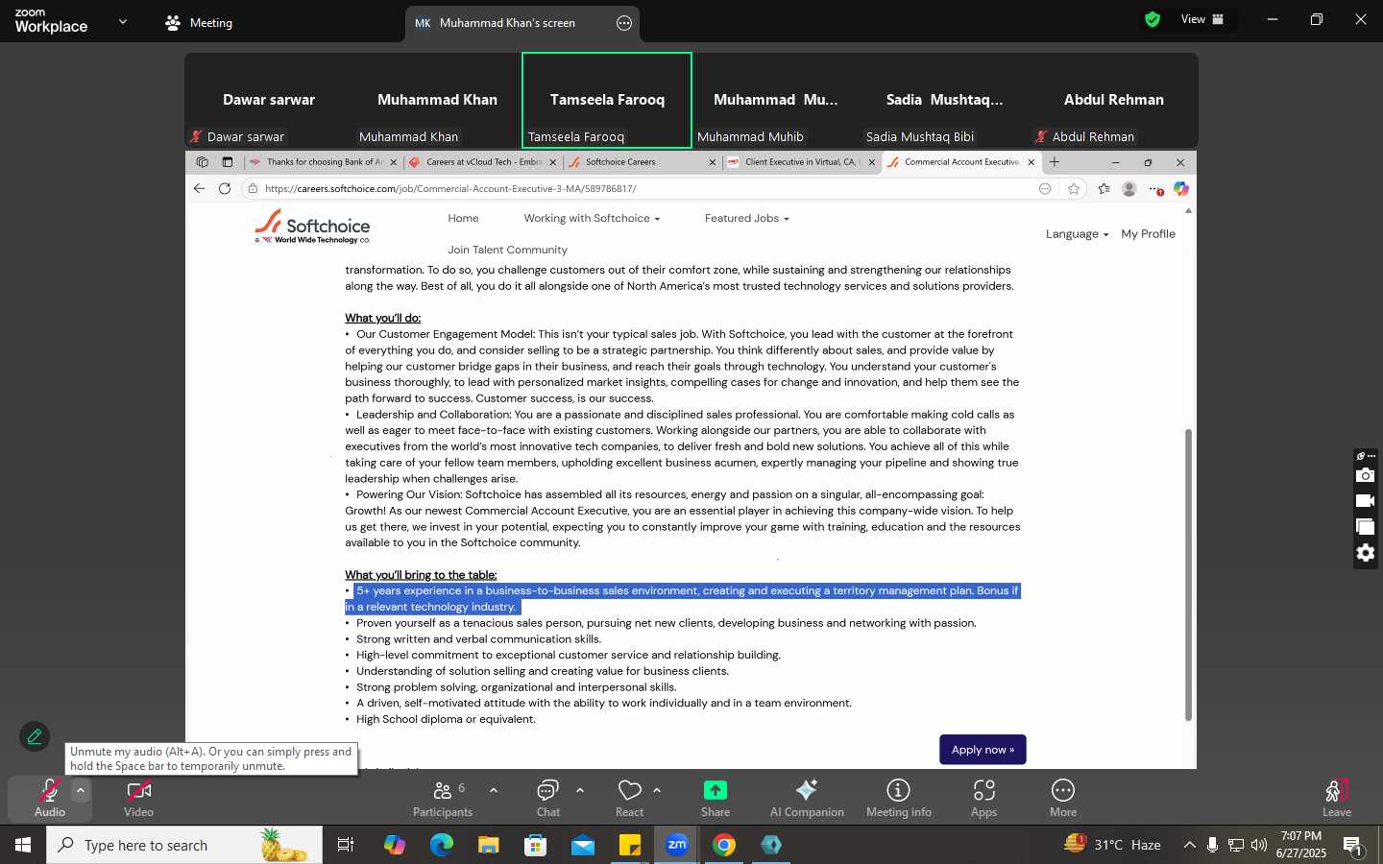Expand reactions options caret
The width and height of the screenshot is (1383, 864).
(x=657, y=791)
